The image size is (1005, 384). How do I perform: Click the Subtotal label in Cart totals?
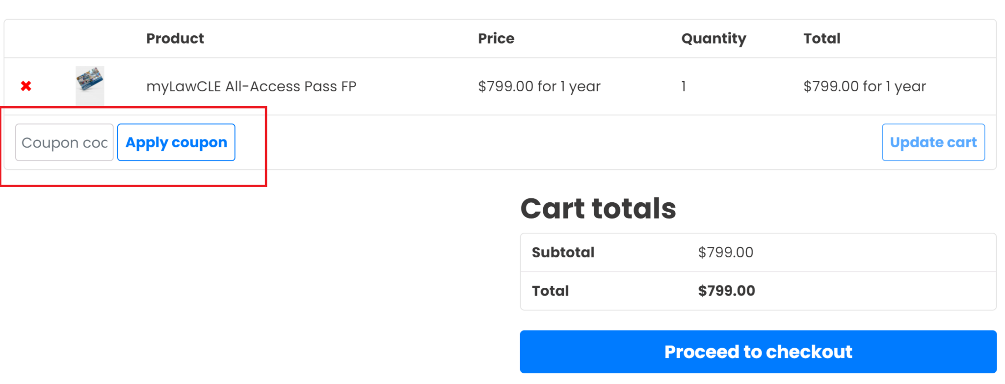pos(563,252)
